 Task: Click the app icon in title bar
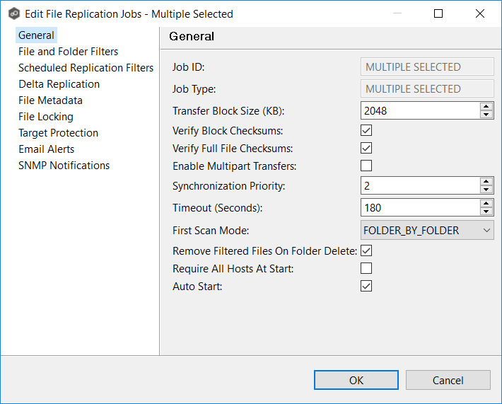(x=13, y=13)
